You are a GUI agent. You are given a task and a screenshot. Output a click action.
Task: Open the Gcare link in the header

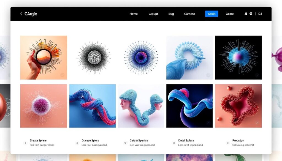(x=230, y=14)
